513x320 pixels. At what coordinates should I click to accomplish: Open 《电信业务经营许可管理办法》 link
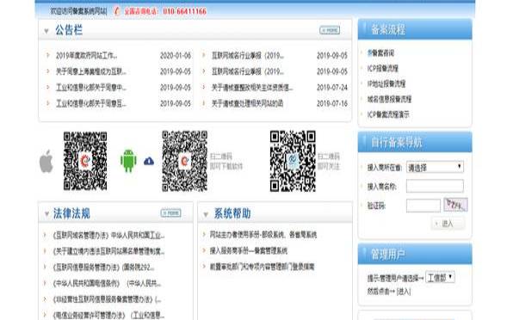108,315
